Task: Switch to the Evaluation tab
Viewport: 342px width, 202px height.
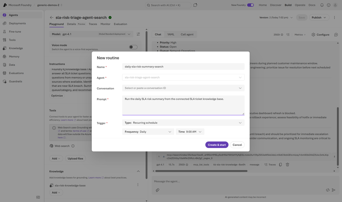Action: pos(121,24)
